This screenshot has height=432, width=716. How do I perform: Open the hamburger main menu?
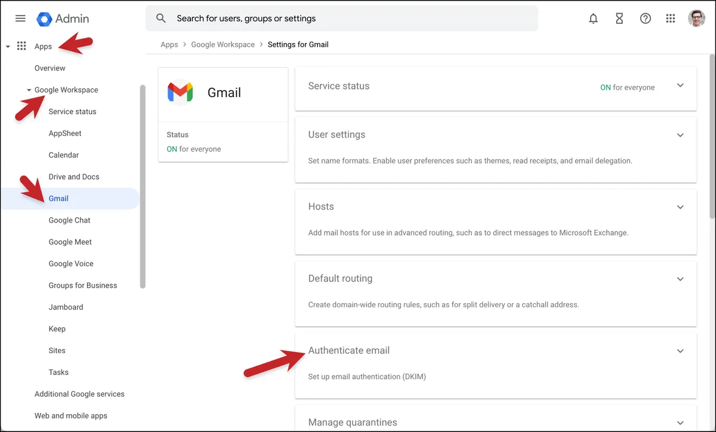(x=20, y=18)
